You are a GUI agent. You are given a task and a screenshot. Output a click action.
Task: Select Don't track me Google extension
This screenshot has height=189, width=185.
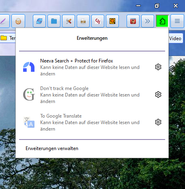click(86, 95)
